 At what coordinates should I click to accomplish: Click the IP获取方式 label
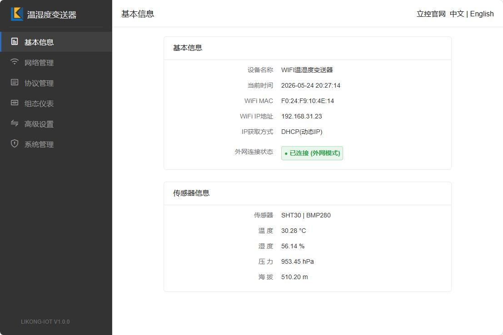pos(257,132)
